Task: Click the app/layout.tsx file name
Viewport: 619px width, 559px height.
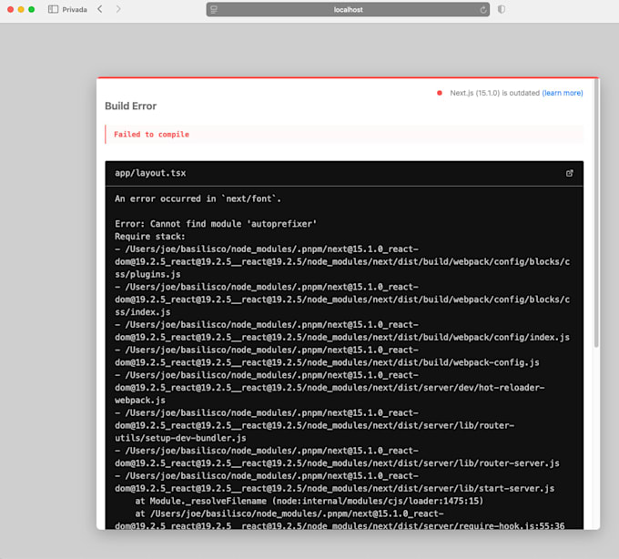Action: [150, 173]
